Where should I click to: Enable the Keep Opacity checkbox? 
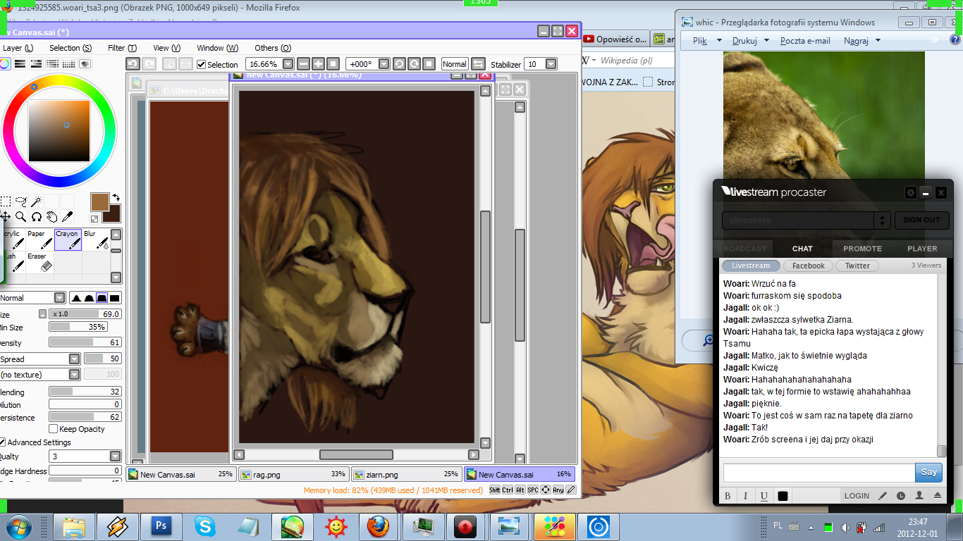54,429
